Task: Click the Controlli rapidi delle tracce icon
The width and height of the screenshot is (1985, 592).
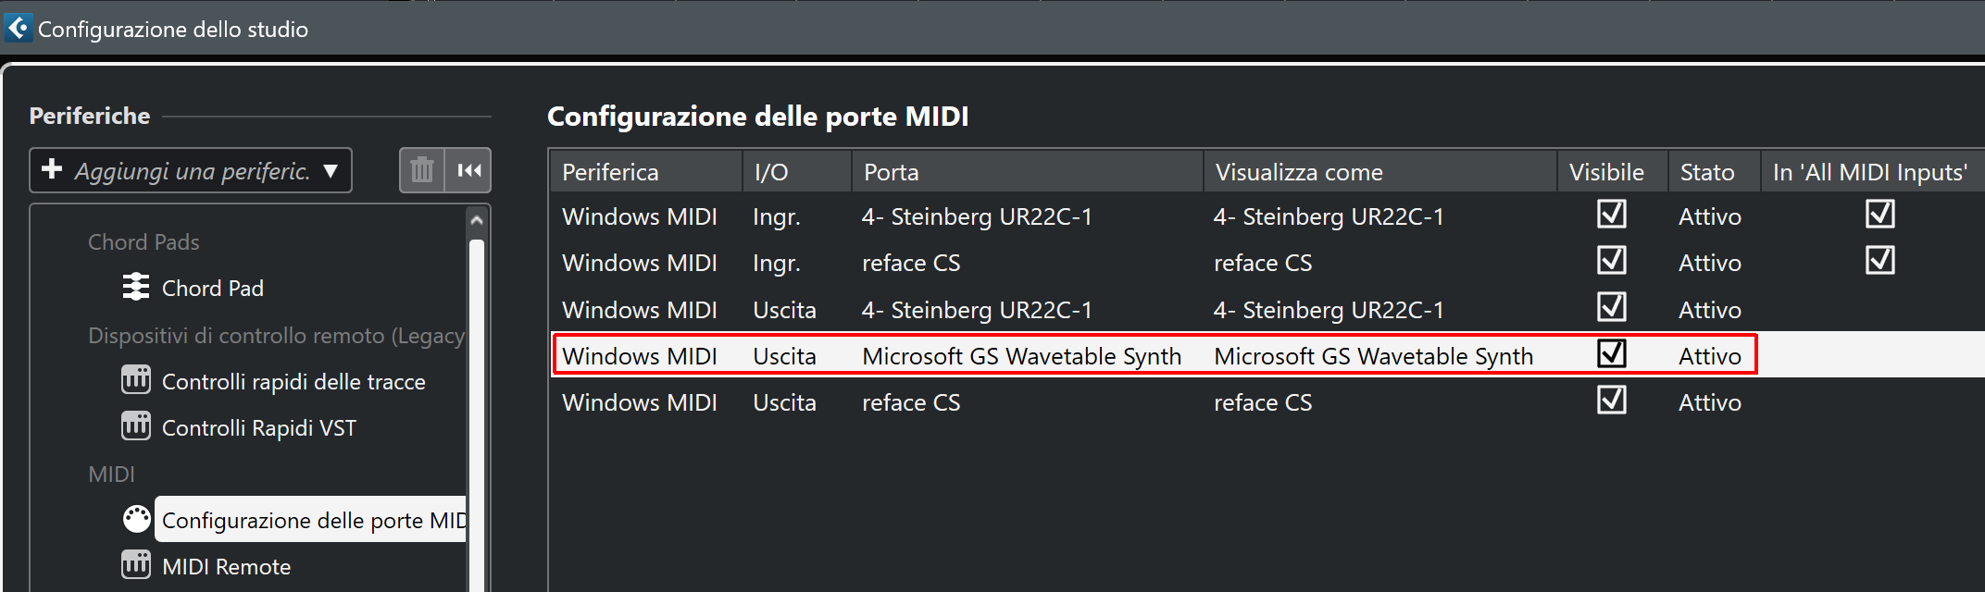Action: pos(136,379)
